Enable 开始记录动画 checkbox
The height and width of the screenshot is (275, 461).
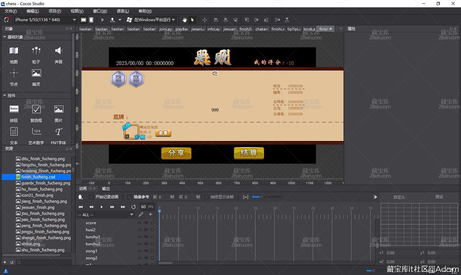pyautogui.click(x=91, y=197)
